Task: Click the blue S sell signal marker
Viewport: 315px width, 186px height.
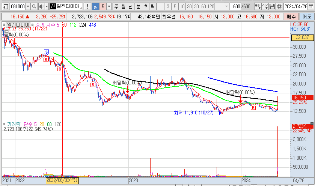Action: tap(47, 52)
